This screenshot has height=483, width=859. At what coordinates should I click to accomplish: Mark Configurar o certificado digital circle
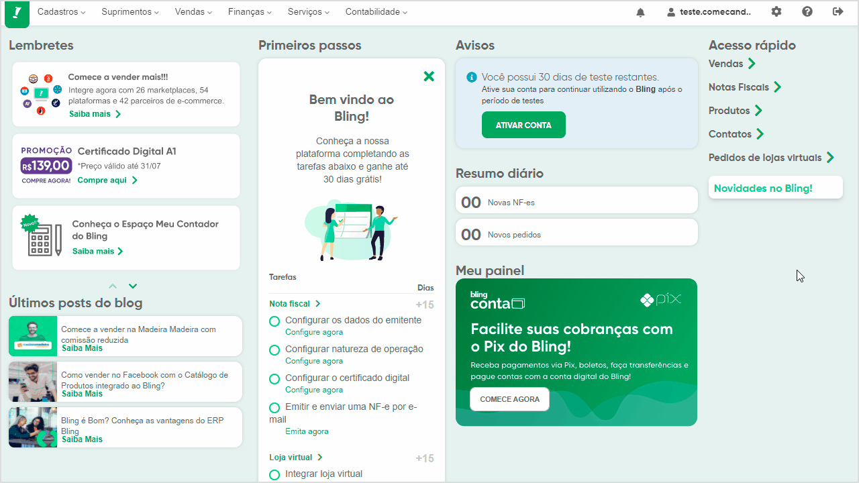(274, 379)
